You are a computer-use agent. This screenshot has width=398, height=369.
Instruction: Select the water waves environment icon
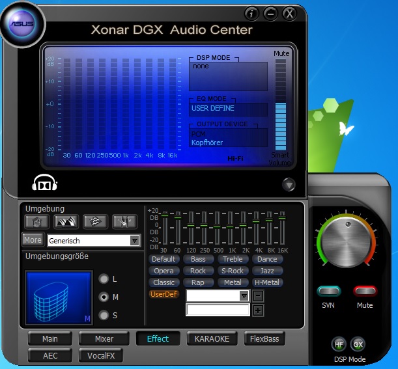96,222
